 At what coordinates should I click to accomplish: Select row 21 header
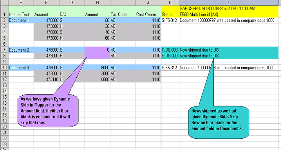(x=4, y=132)
